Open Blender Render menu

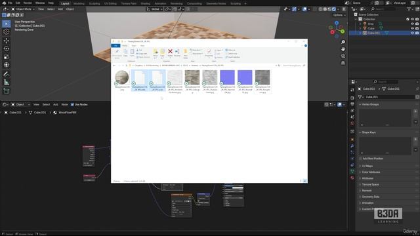pos(28,3)
